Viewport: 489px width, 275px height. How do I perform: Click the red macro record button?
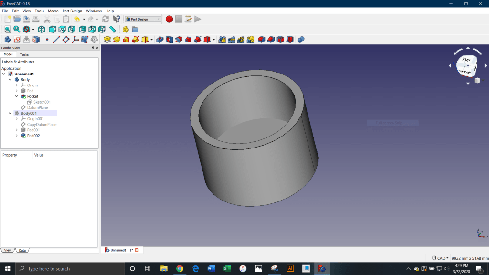(169, 19)
